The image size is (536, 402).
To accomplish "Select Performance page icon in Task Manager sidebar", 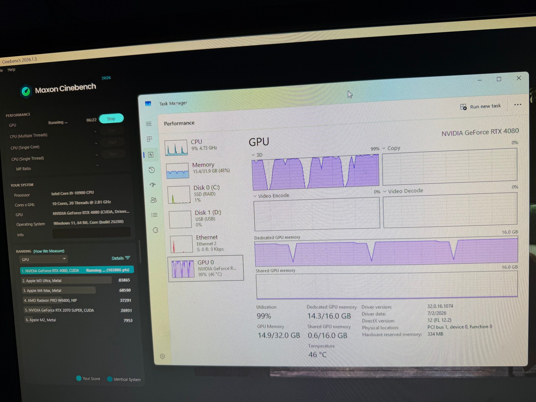I will (151, 155).
